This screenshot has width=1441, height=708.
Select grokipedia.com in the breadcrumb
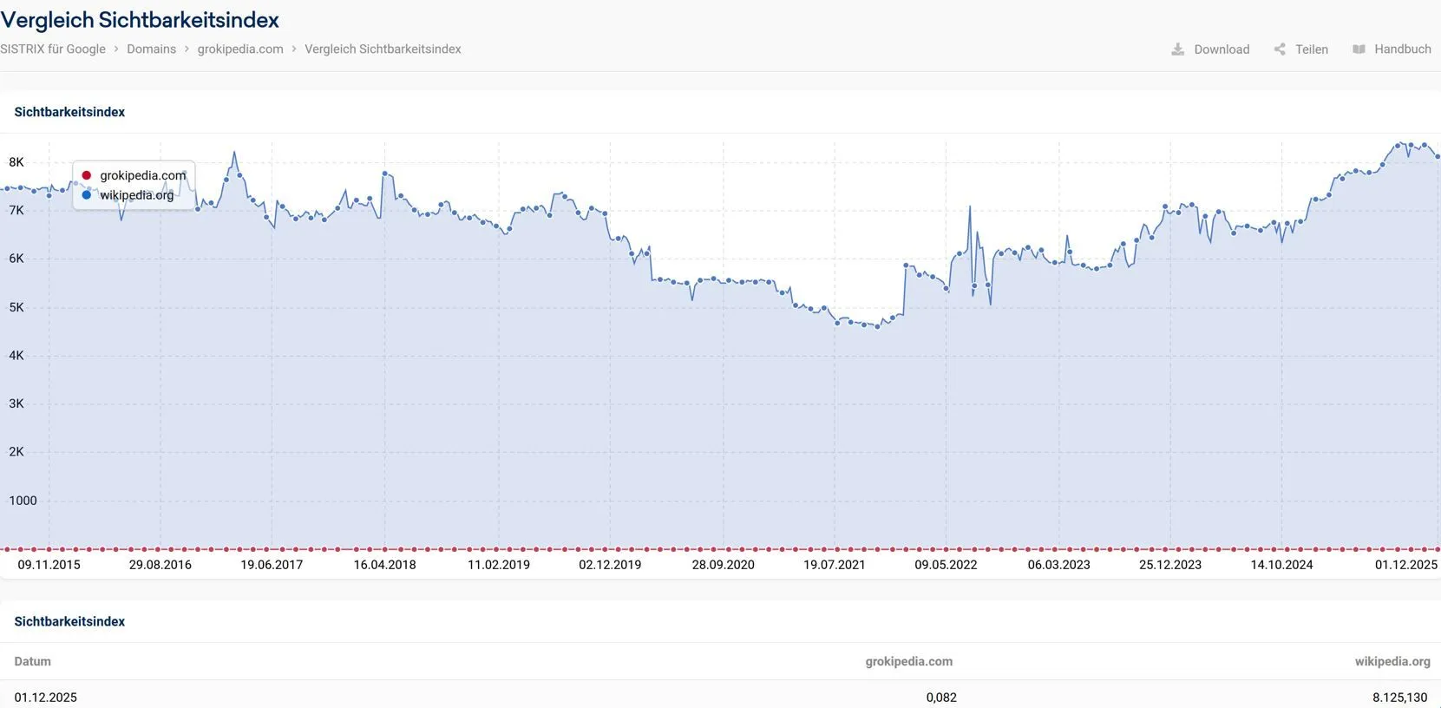click(x=240, y=49)
